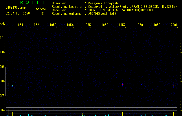Click the 'meteor' count label
The width and height of the screenshot is (182, 116).
coord(41,9)
